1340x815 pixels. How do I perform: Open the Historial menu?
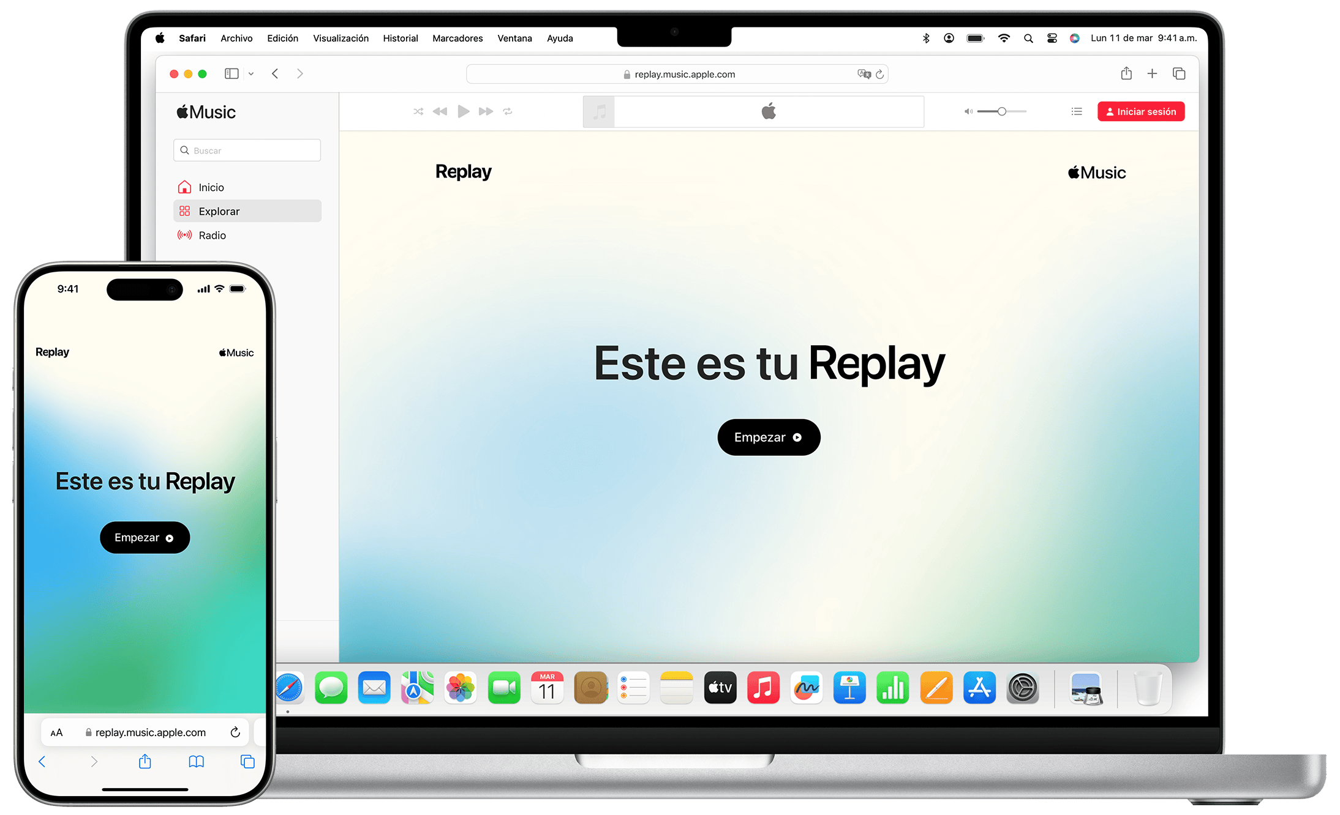pos(401,38)
